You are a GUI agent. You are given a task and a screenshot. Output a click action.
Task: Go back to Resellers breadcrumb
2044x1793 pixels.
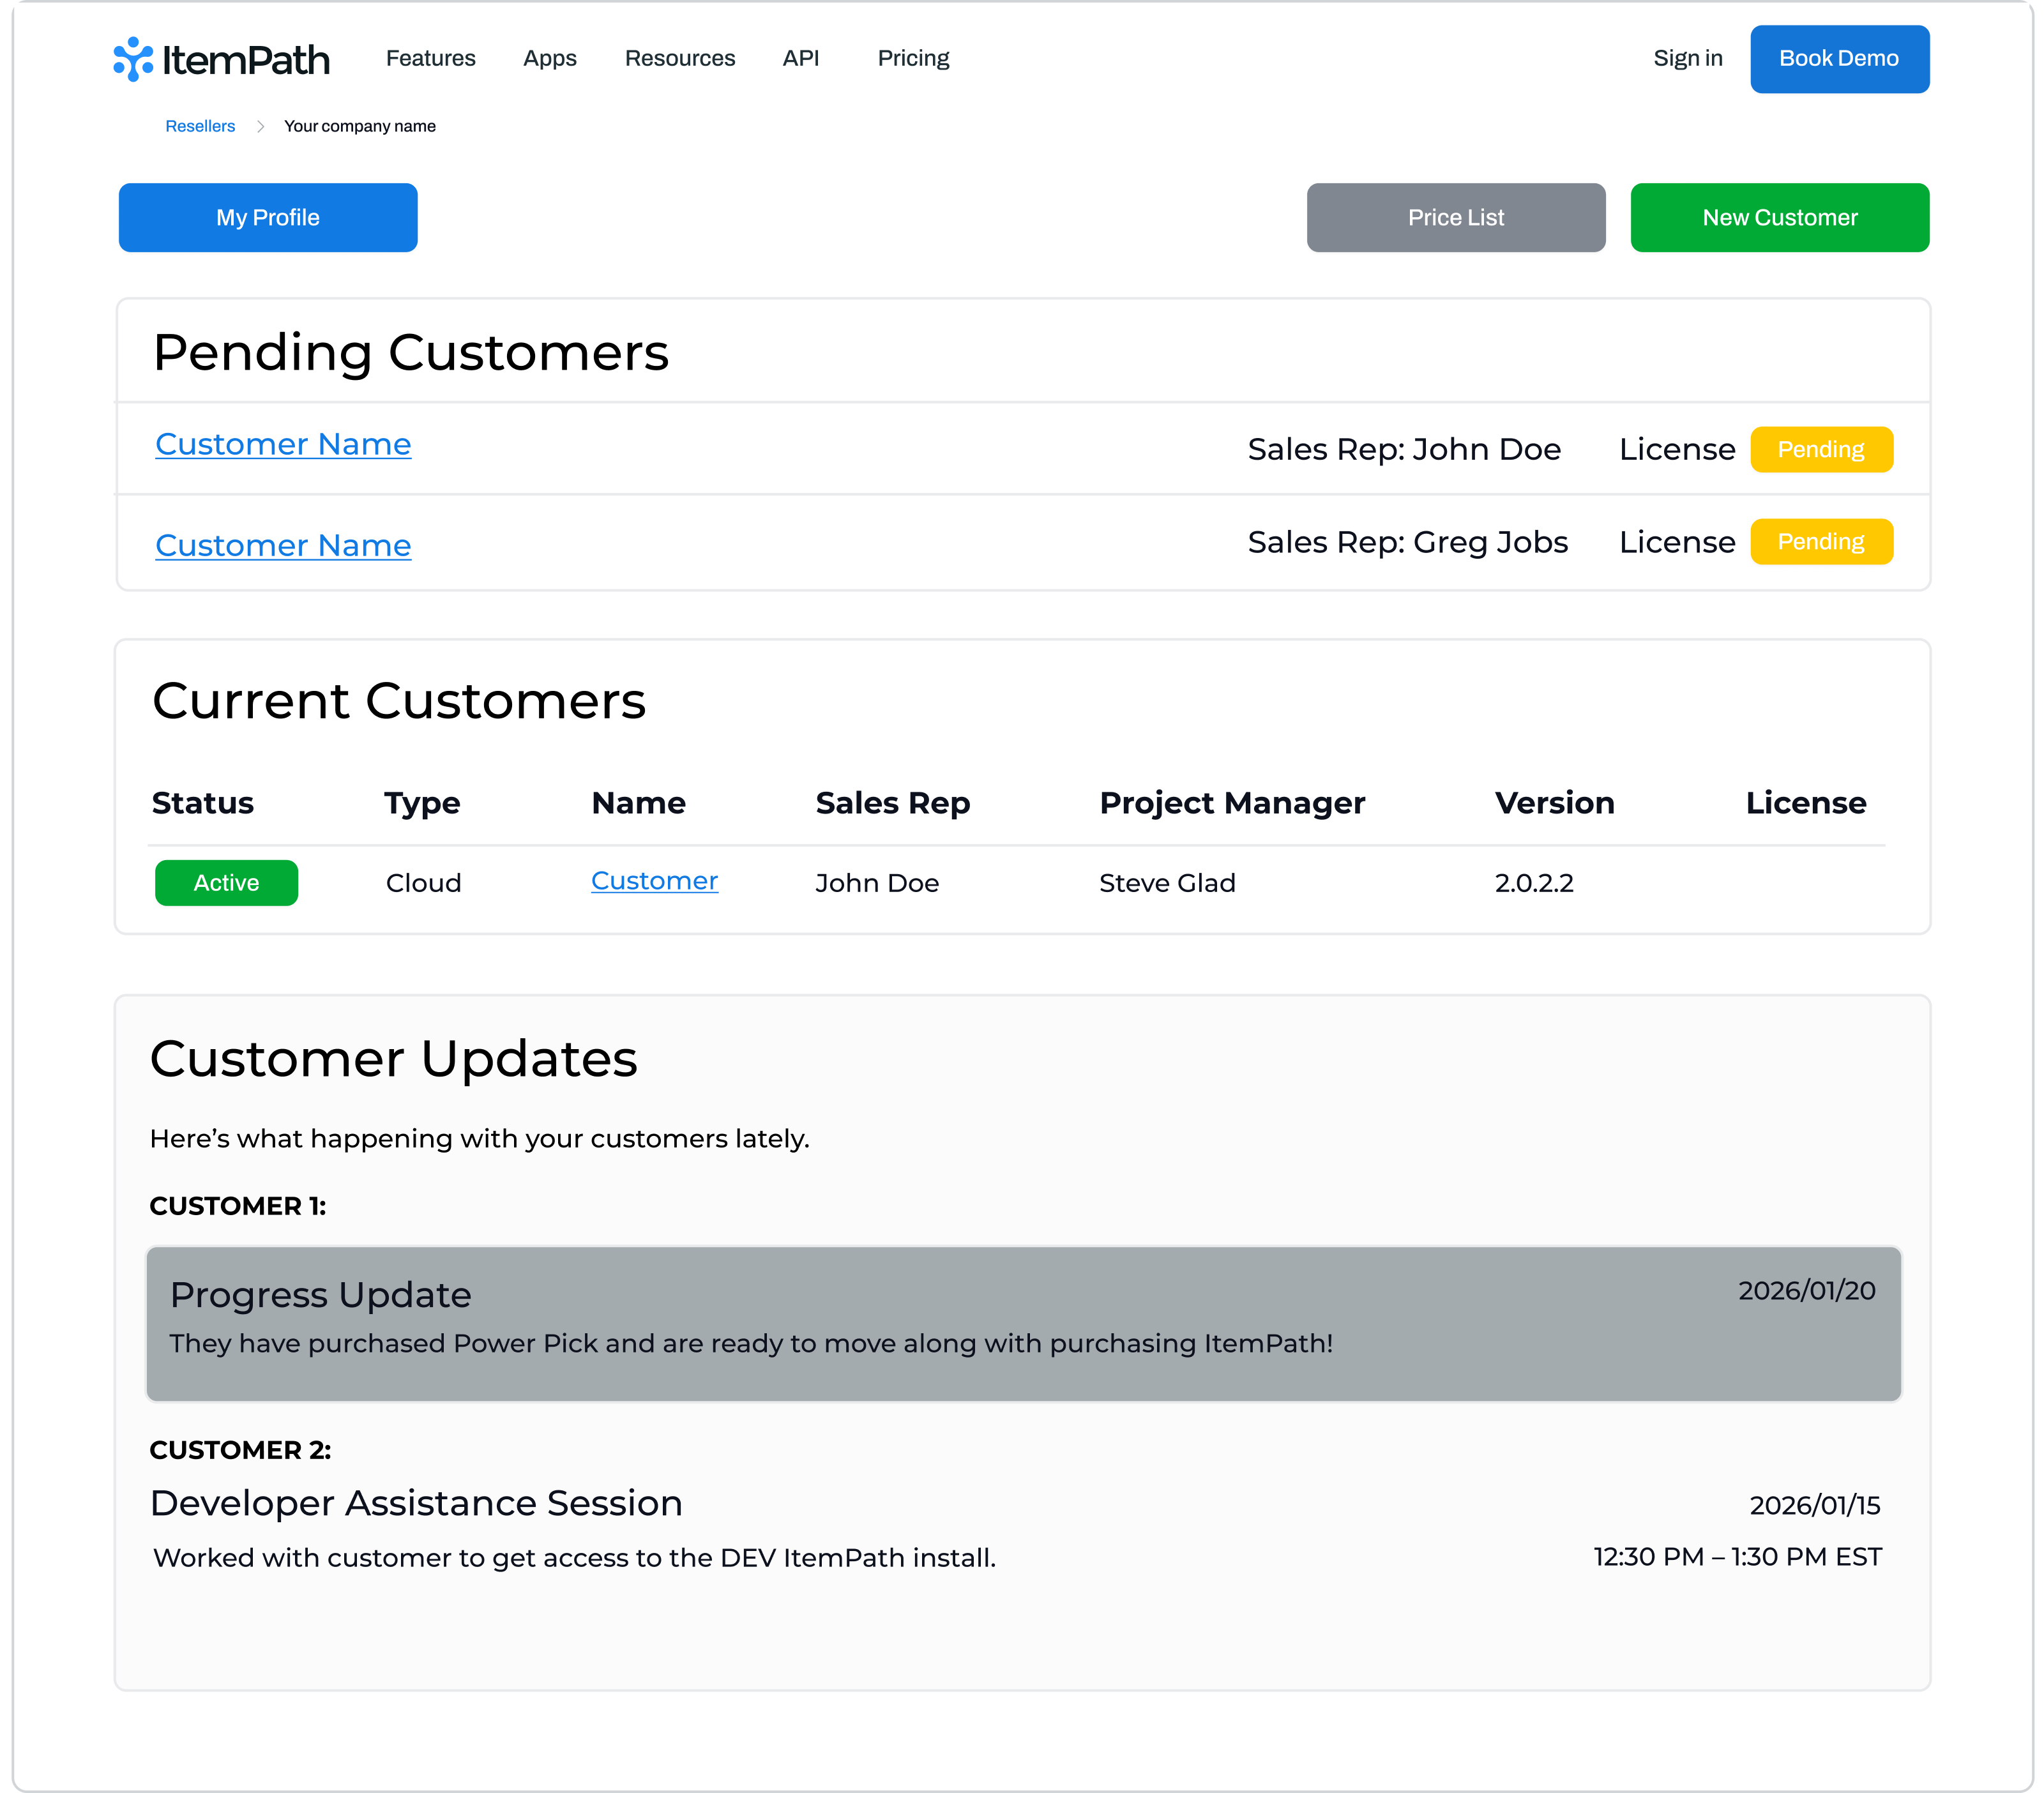click(x=200, y=126)
